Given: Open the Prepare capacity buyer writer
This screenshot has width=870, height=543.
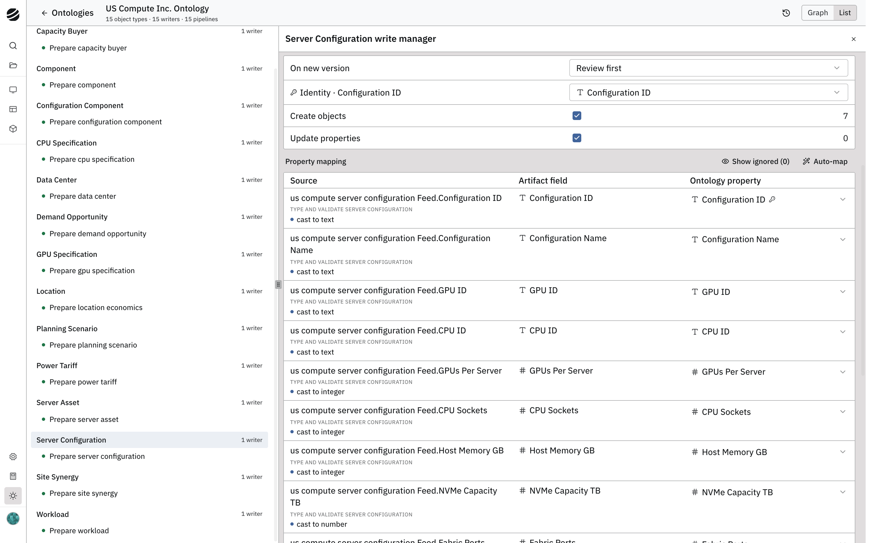Looking at the screenshot, I should (88, 48).
